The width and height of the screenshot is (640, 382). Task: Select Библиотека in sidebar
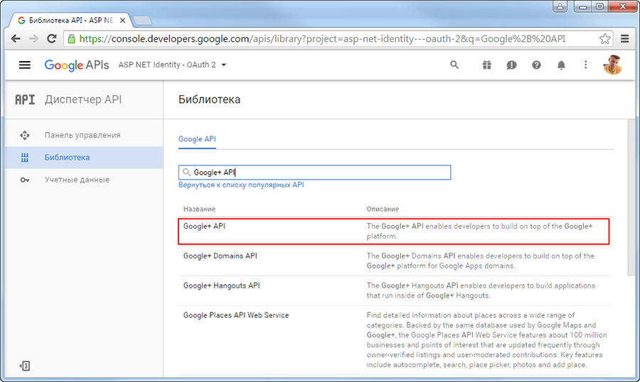(x=84, y=158)
